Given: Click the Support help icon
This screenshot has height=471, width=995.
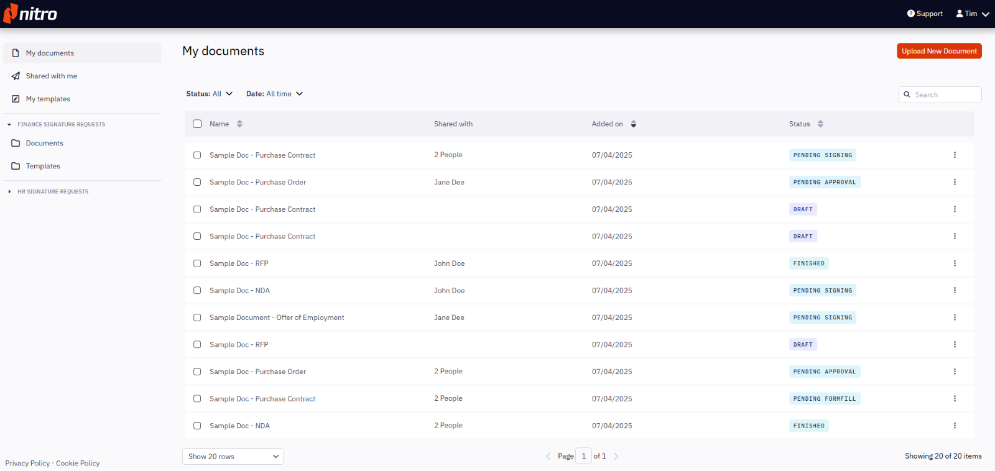Looking at the screenshot, I should 910,14.
